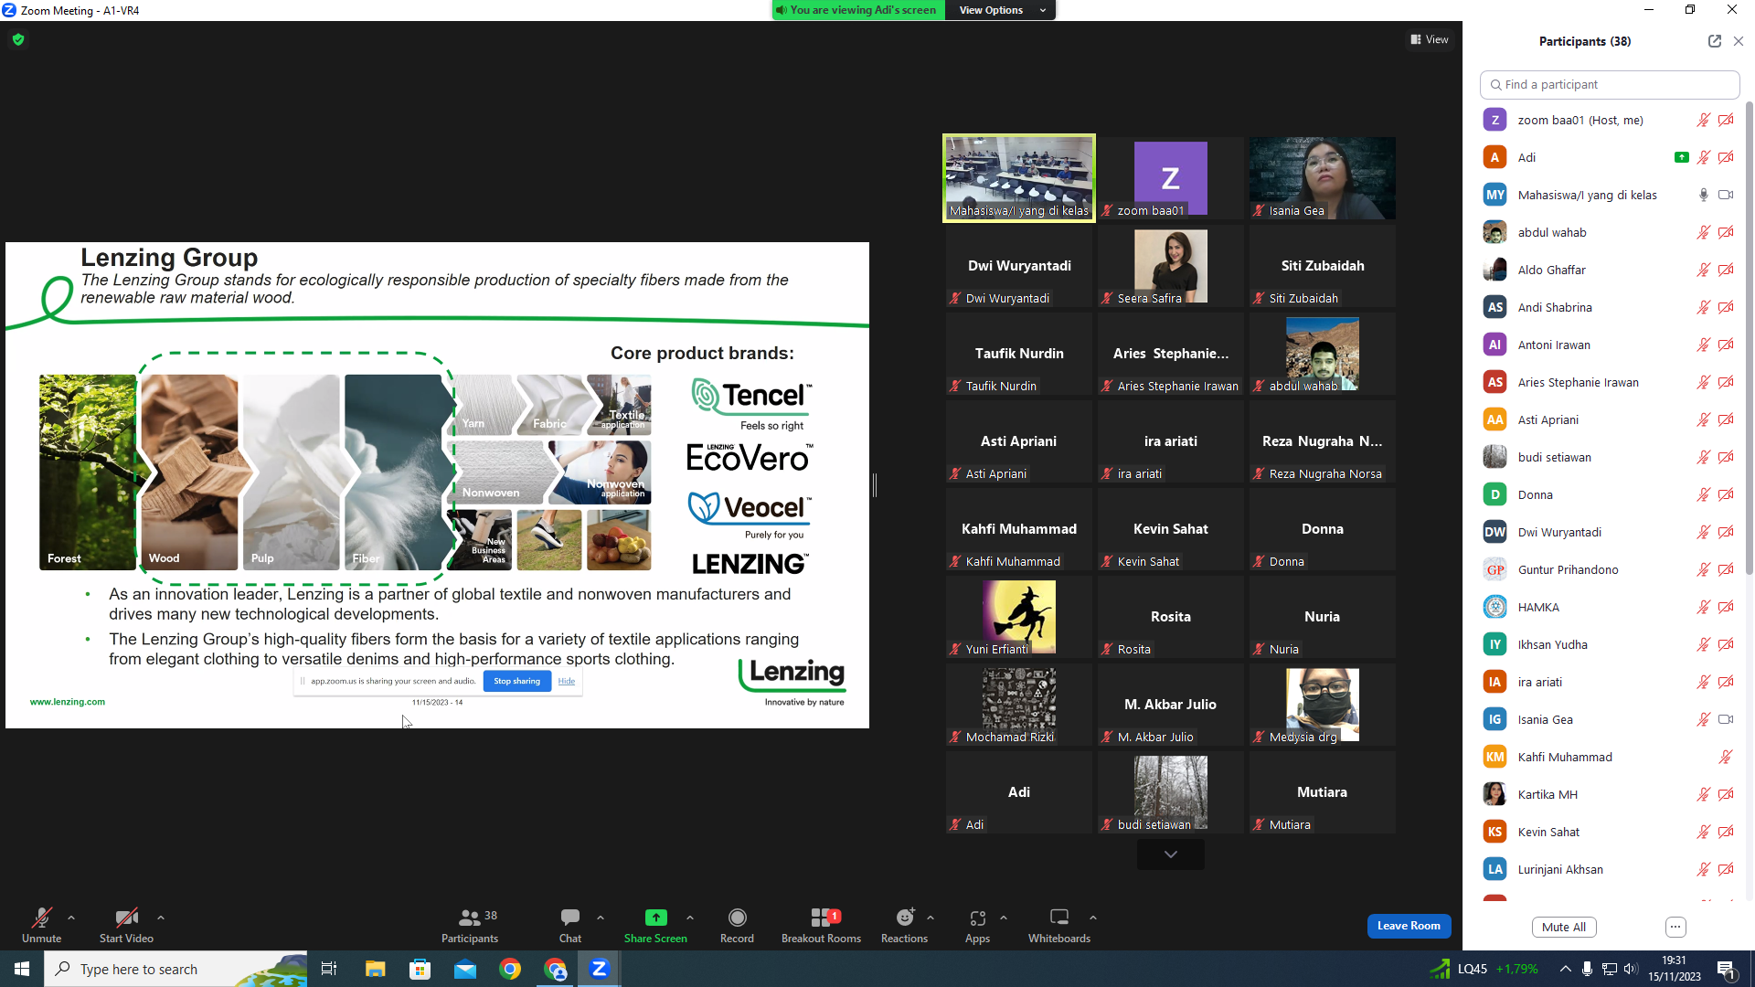Click Adi's screen-sharing indicator icon
Viewport: 1755px width, 987px height.
pos(1681,157)
